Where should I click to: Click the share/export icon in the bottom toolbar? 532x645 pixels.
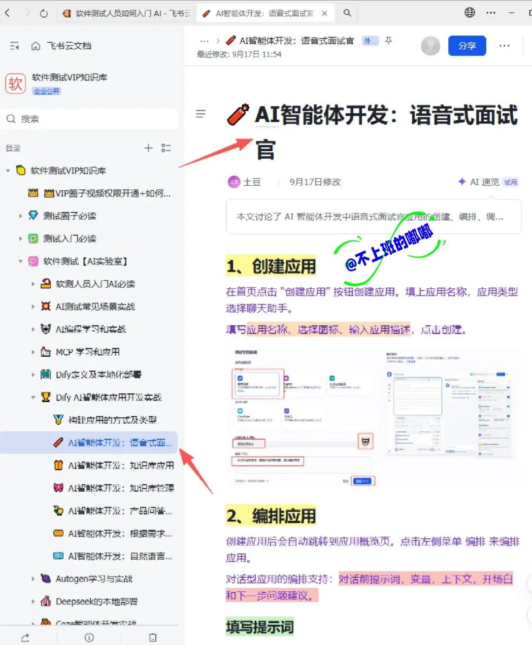pyautogui.click(x=25, y=637)
